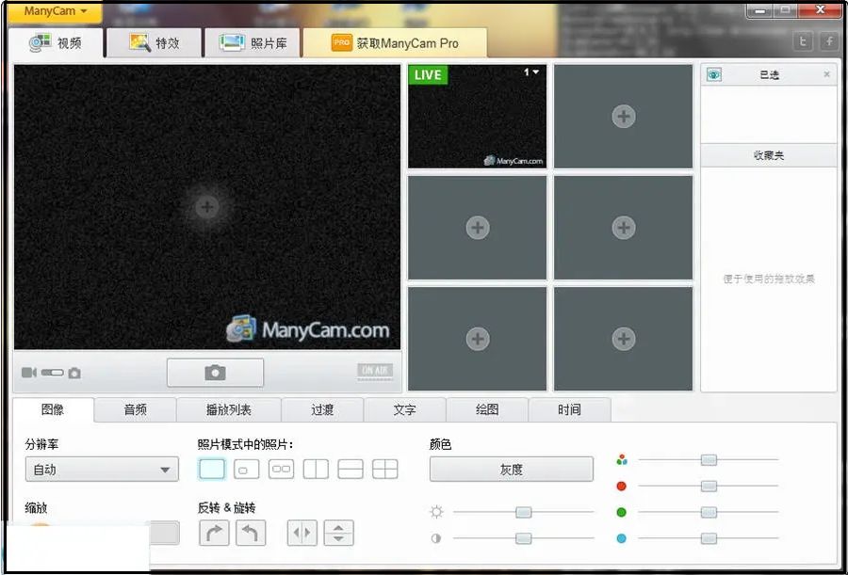Screen dimensions: 848x575
Task: Flip the video horizontally
Action: tap(301, 533)
